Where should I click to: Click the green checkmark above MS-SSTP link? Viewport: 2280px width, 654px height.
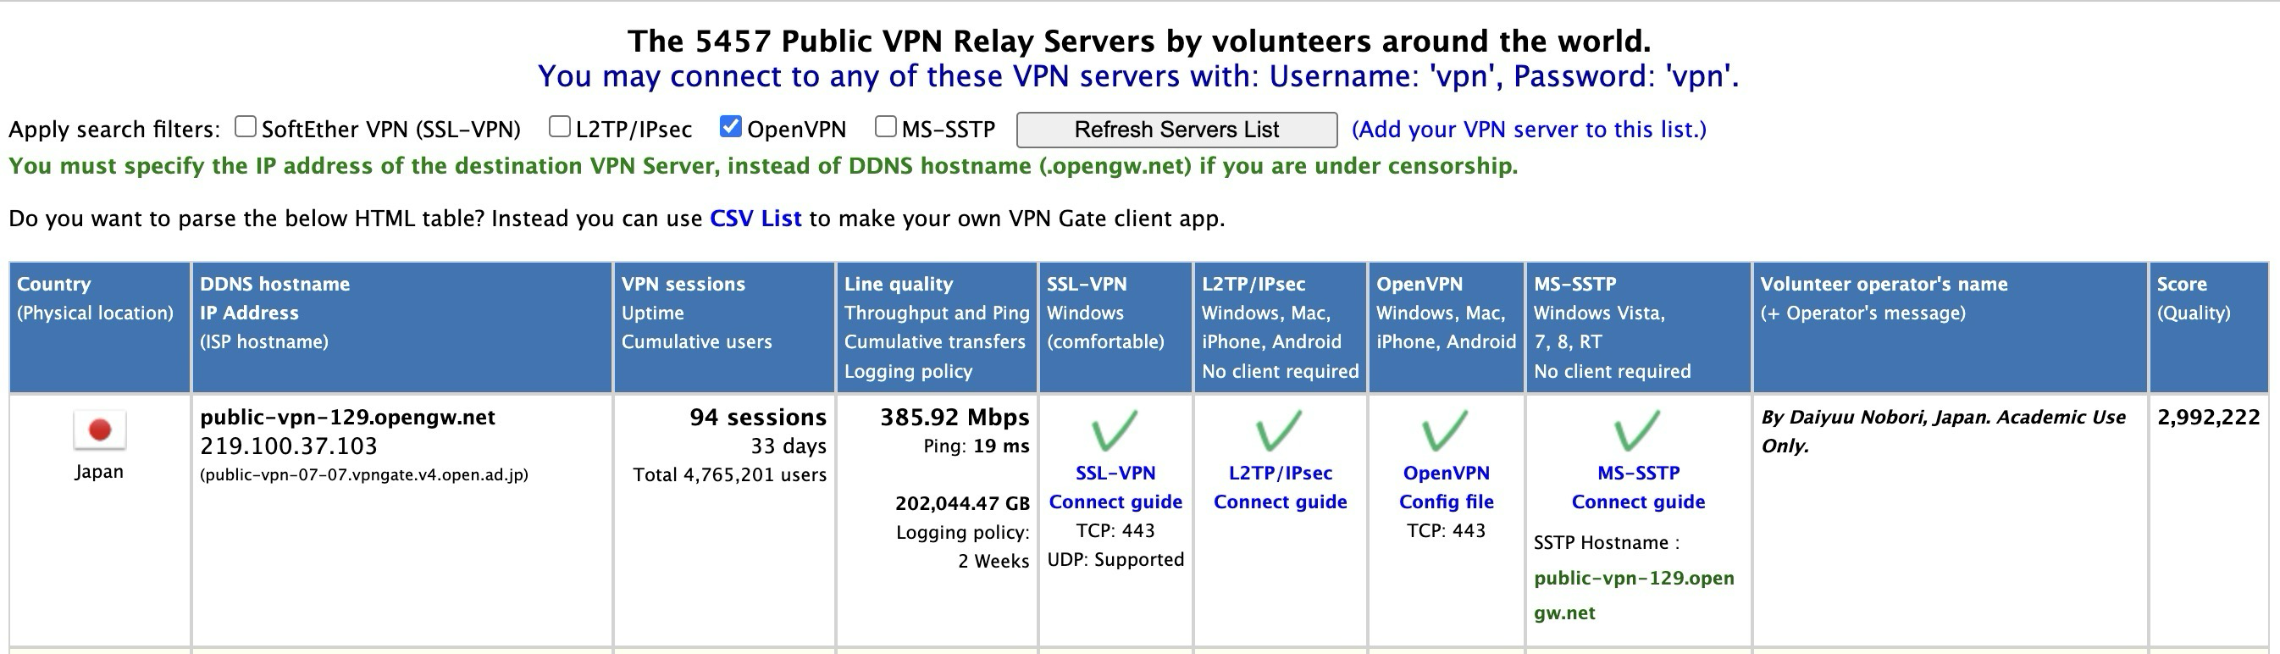(1637, 430)
